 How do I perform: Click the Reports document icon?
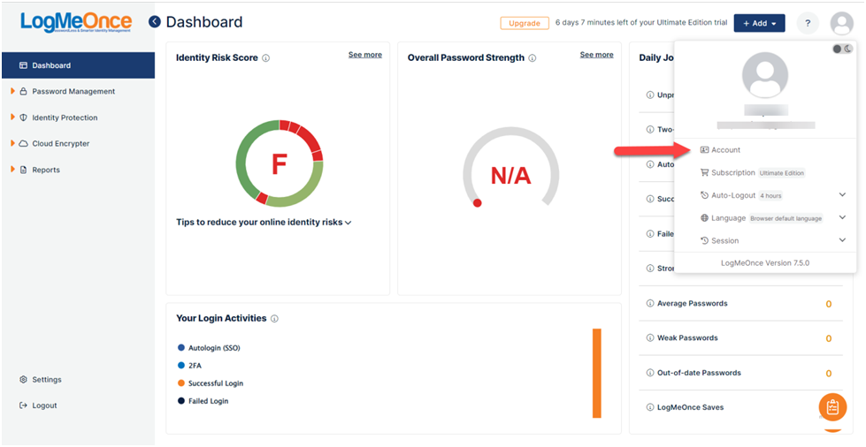coord(23,170)
